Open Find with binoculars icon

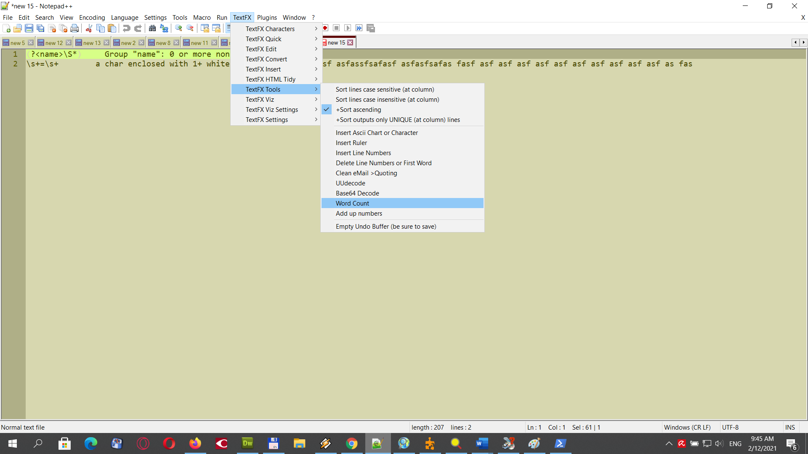[152, 28]
